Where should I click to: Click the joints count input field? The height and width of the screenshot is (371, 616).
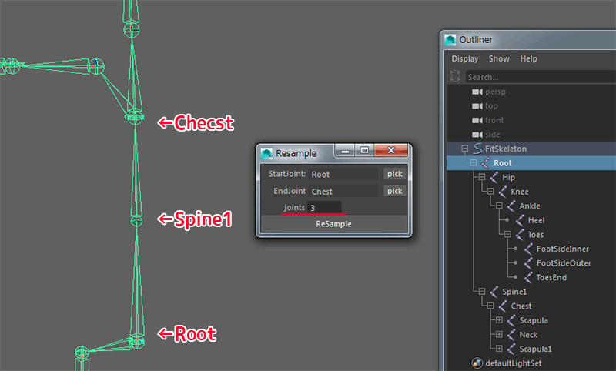324,208
